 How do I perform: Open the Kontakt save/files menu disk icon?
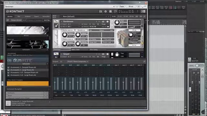[101, 12]
